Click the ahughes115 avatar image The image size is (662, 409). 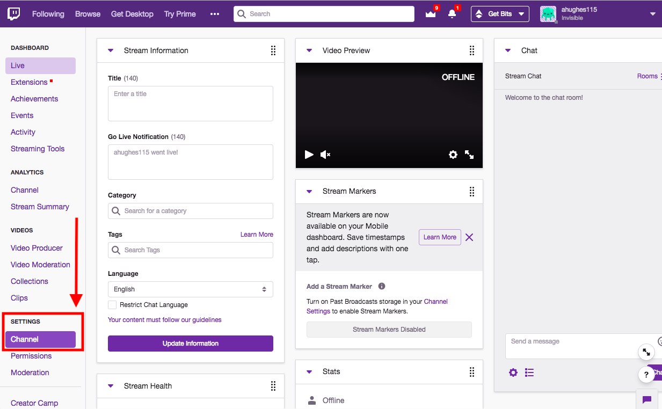548,14
